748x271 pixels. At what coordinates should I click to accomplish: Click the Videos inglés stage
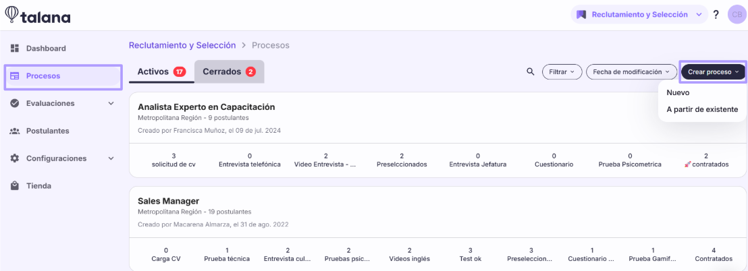coord(409,254)
